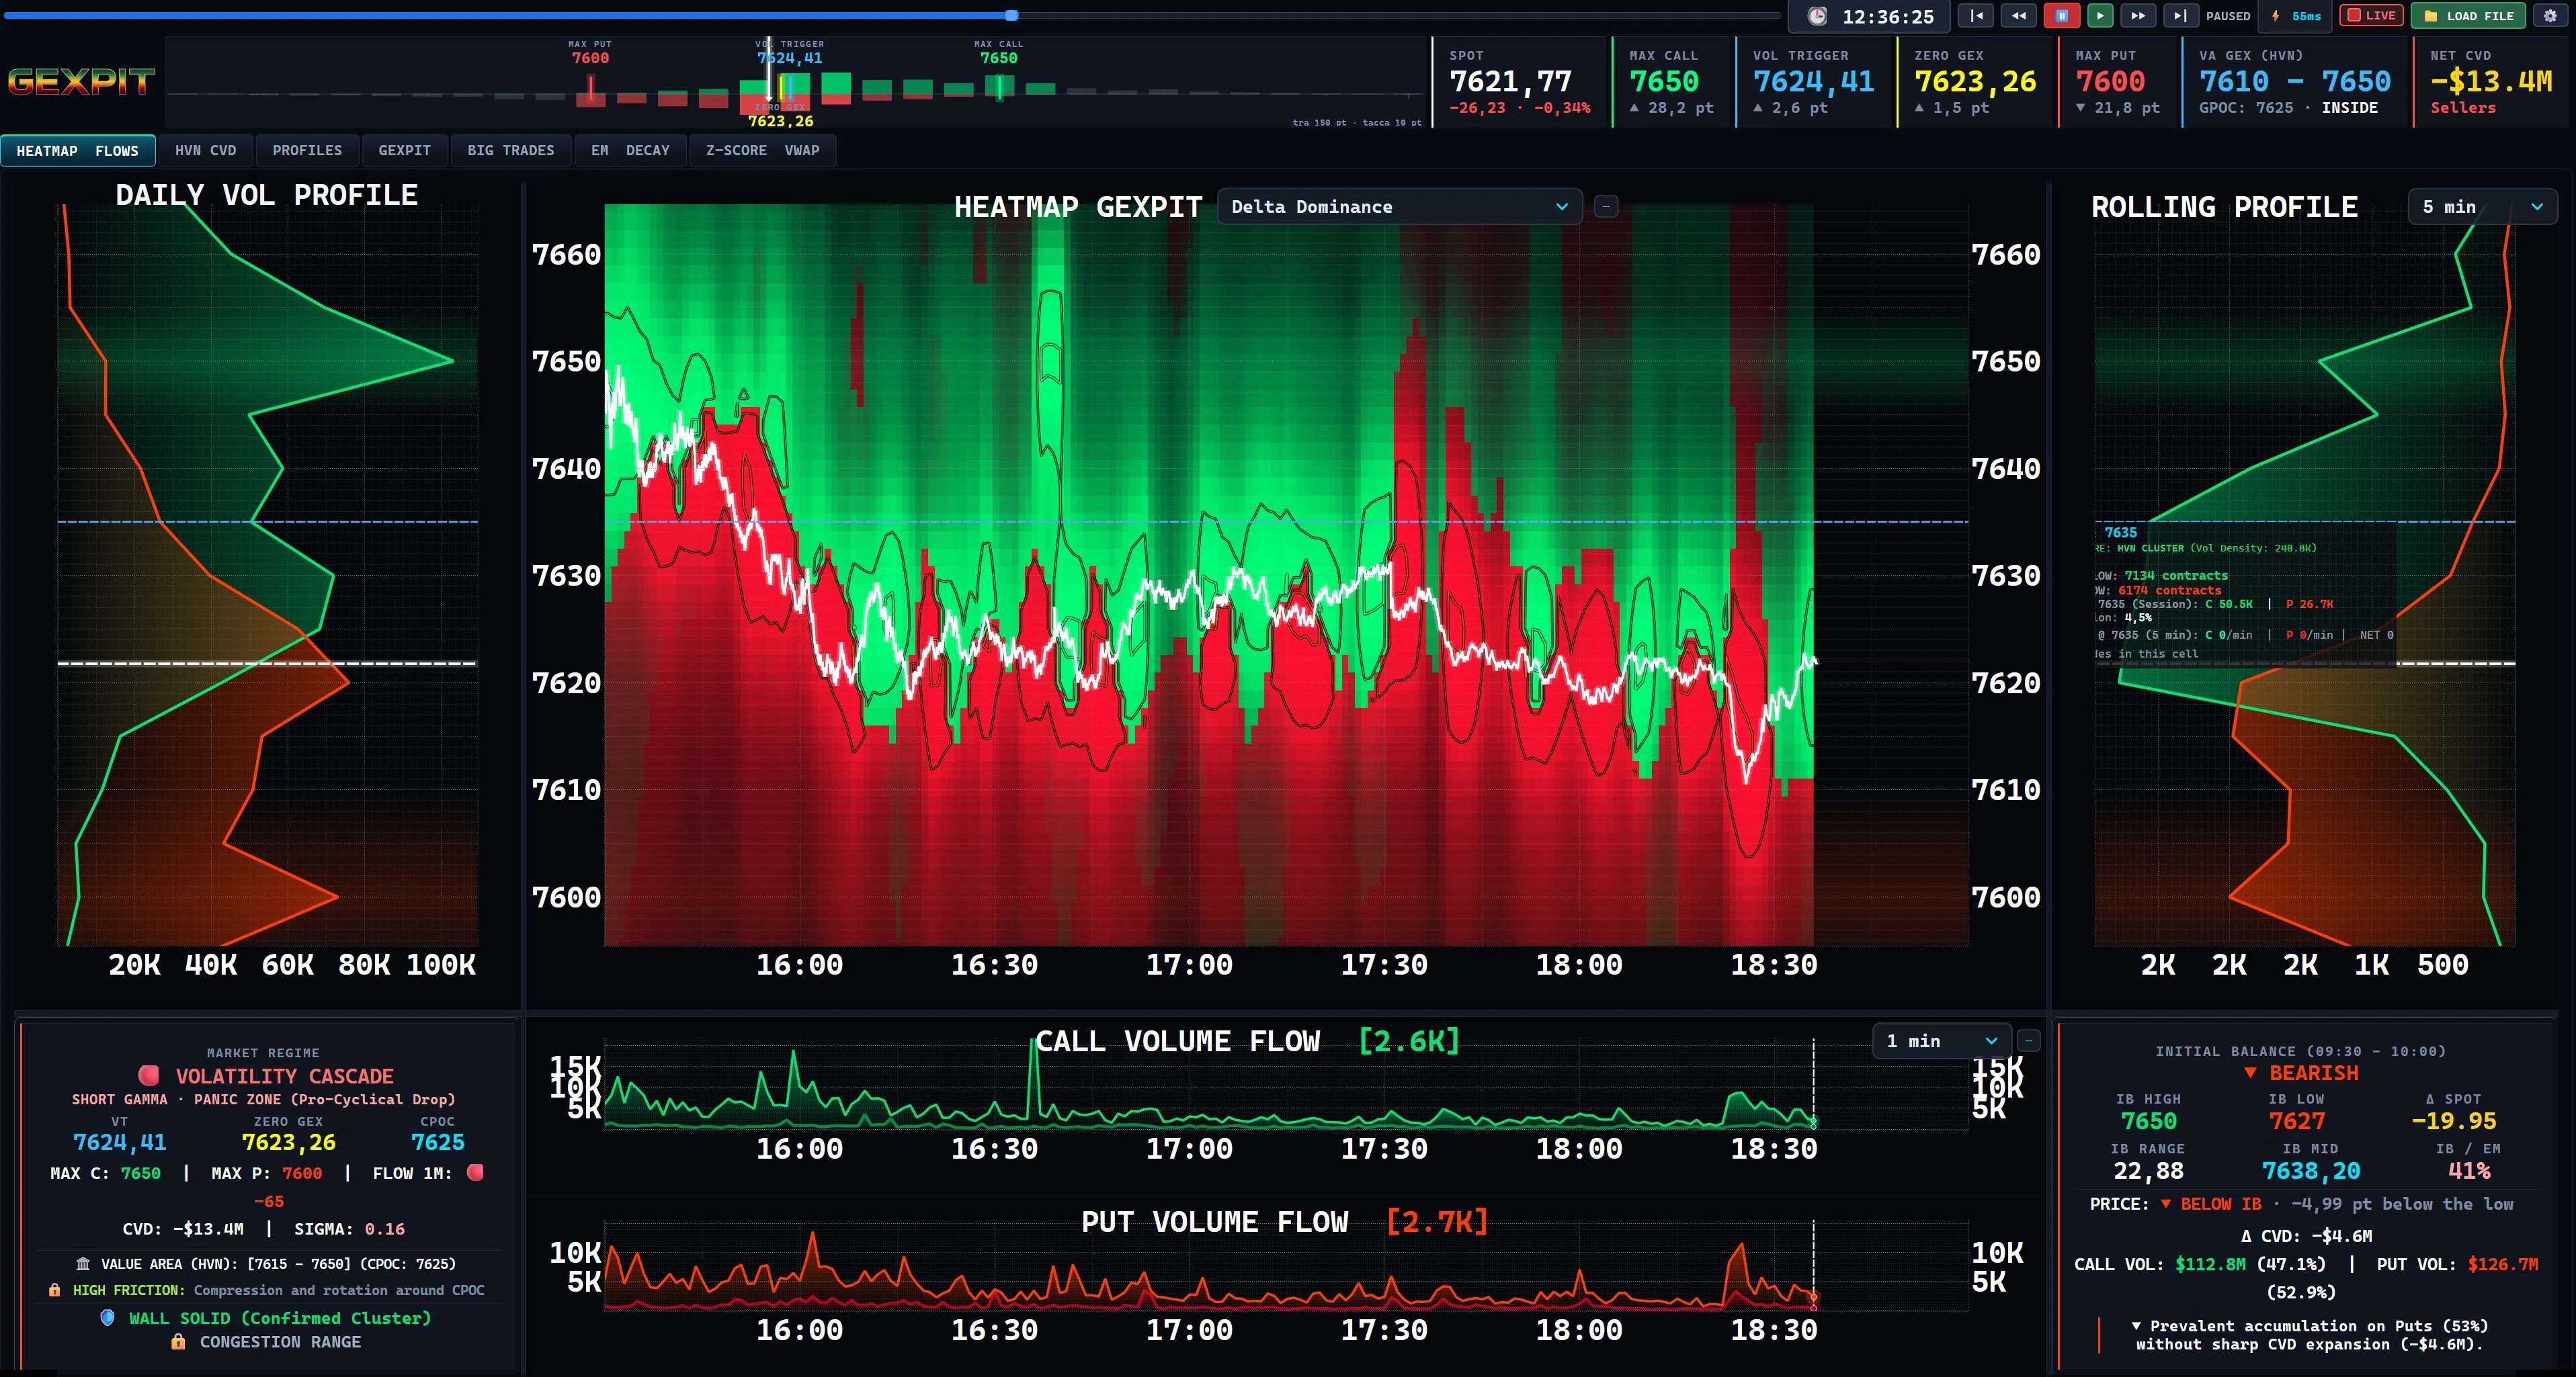Click the MAX CALL value 7650 card
Image resolution: width=2576 pixels, height=1377 pixels.
point(1672,82)
